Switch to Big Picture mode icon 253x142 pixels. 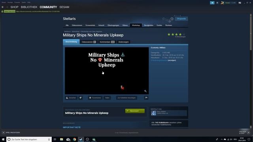240,3
